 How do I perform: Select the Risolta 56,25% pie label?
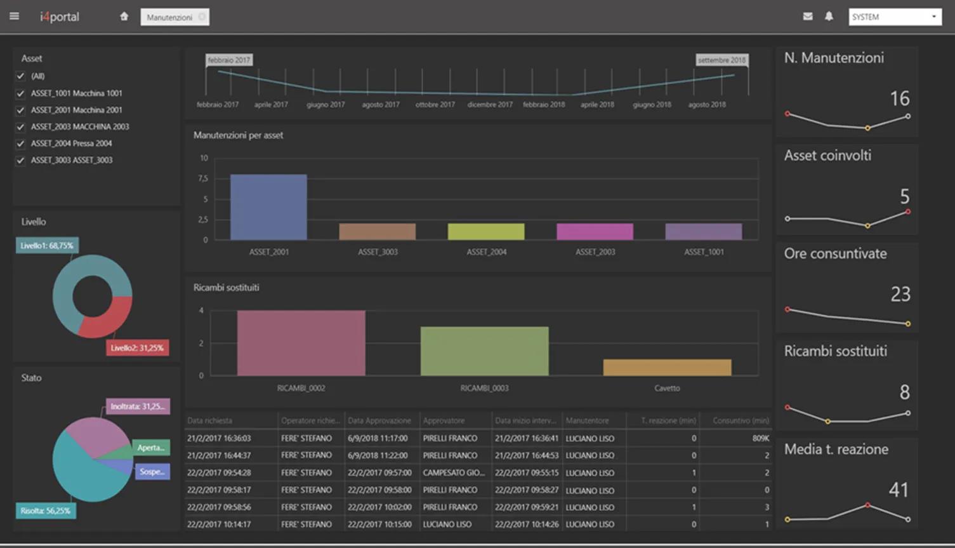(46, 511)
